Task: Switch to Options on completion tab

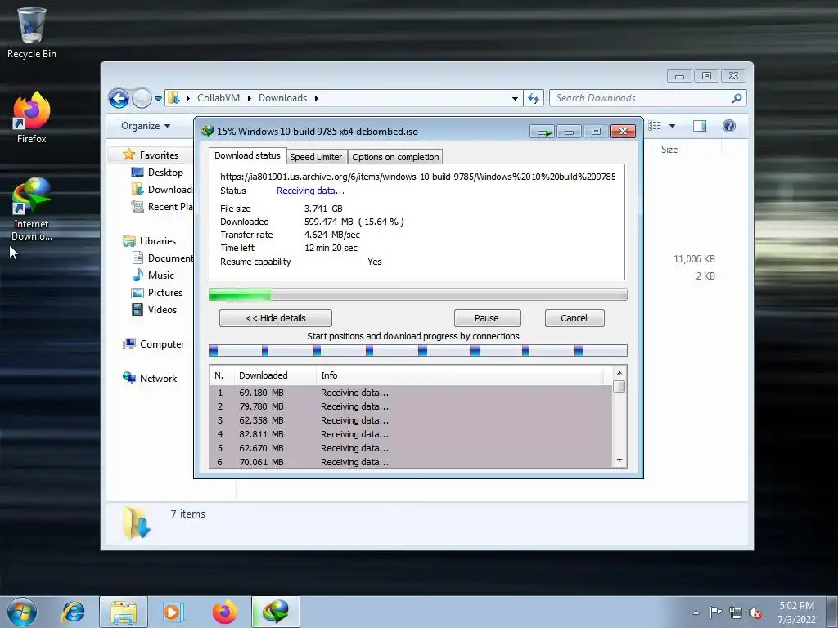Action: pos(395,157)
